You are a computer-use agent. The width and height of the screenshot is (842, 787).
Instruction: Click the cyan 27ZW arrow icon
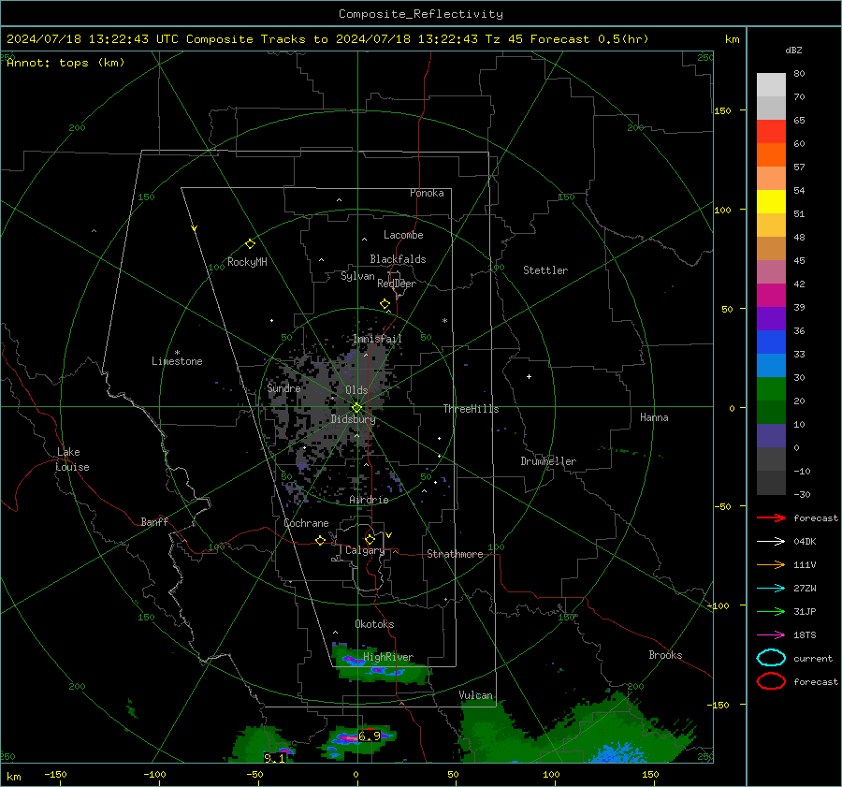coord(771,589)
